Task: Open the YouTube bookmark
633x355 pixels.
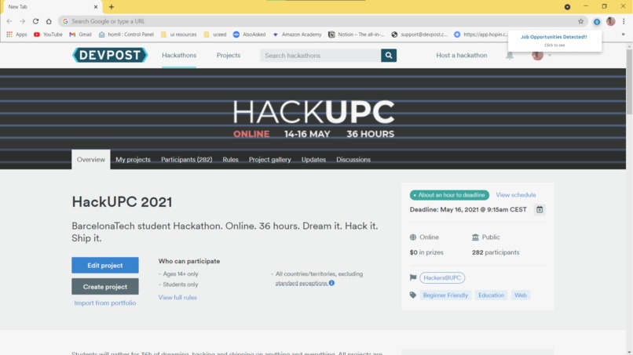Action: pos(48,34)
